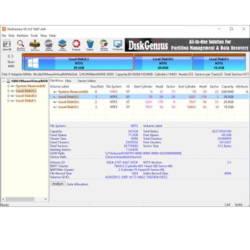Viewport: 250px width, 250px height.
Task: Go to next disk arrow
Action: point(12,56)
